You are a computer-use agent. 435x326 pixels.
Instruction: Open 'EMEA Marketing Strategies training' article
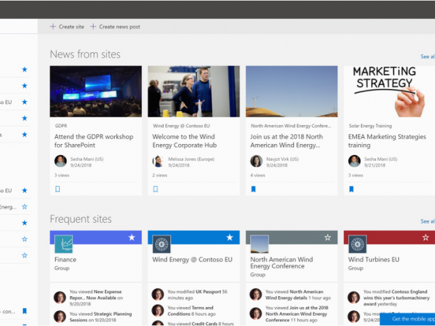[387, 141]
